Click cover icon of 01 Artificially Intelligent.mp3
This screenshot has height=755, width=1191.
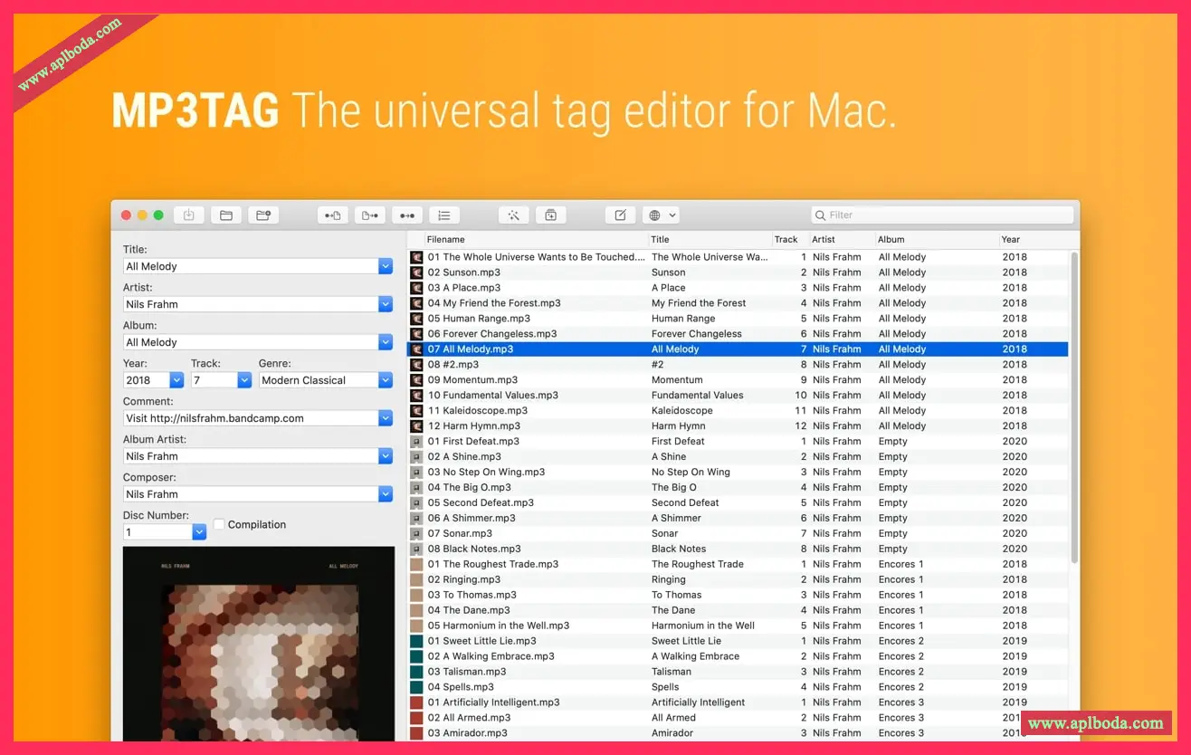tap(416, 702)
